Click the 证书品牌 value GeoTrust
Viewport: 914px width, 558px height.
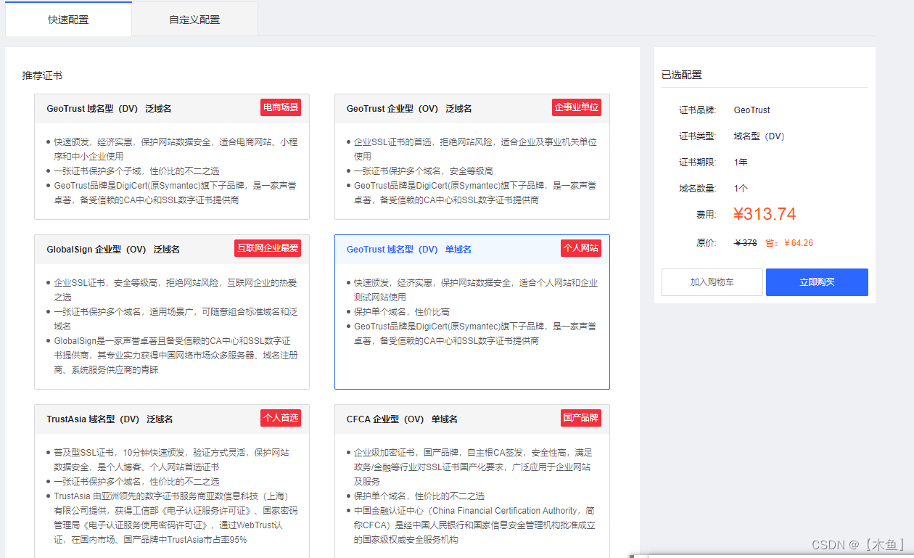[752, 110]
